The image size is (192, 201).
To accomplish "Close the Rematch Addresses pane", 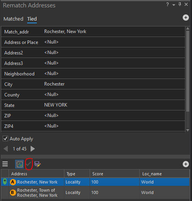I will (186, 5).
